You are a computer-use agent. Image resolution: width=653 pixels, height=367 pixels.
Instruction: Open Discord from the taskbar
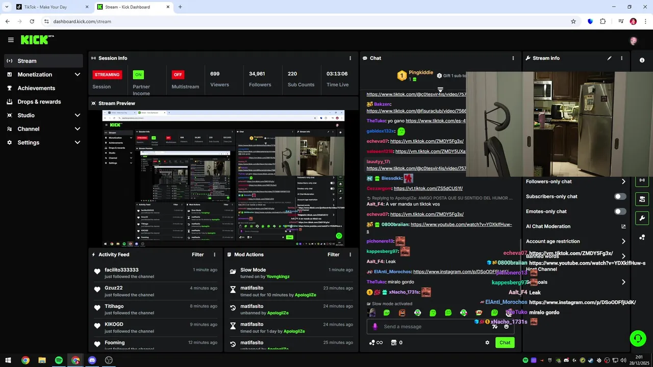92,360
